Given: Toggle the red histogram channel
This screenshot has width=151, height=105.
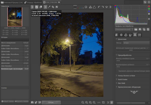Looking at the screenshot, I should [149, 6].
